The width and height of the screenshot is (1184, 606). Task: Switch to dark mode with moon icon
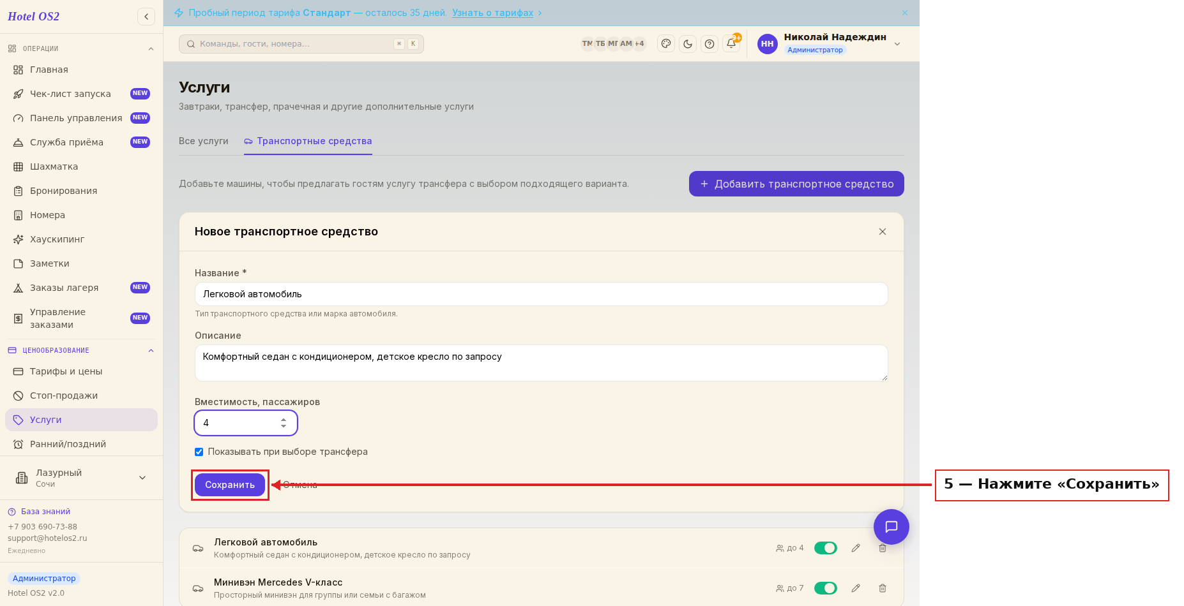[688, 44]
